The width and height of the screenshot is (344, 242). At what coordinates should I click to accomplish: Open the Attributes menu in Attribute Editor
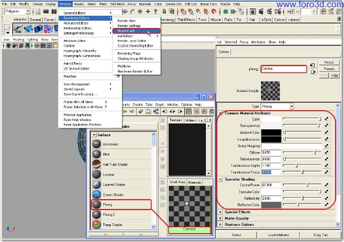tap(258, 42)
